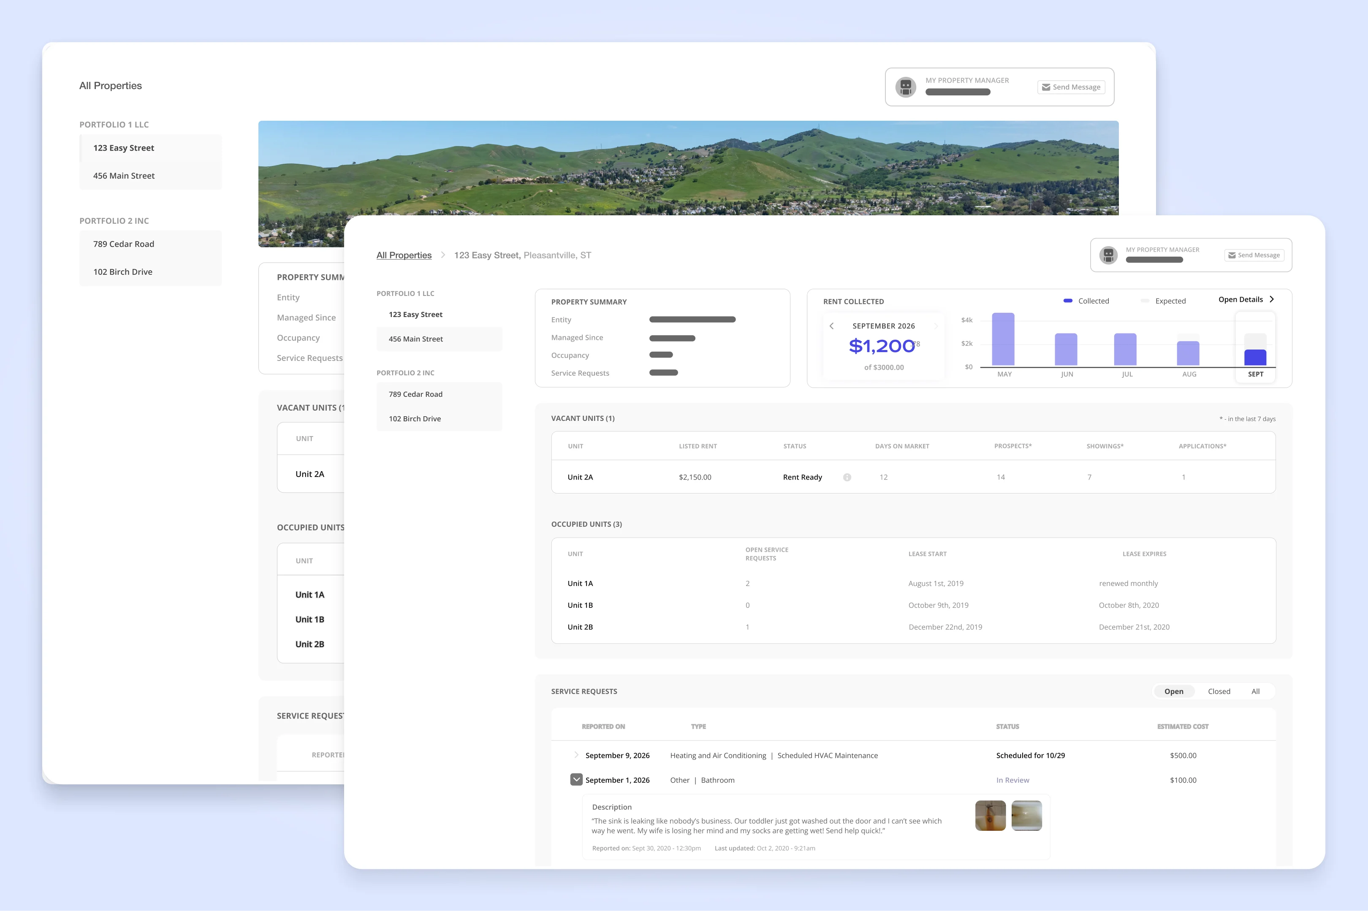Click the DAYS ON MARKET column header
The image size is (1368, 911).
coord(902,446)
